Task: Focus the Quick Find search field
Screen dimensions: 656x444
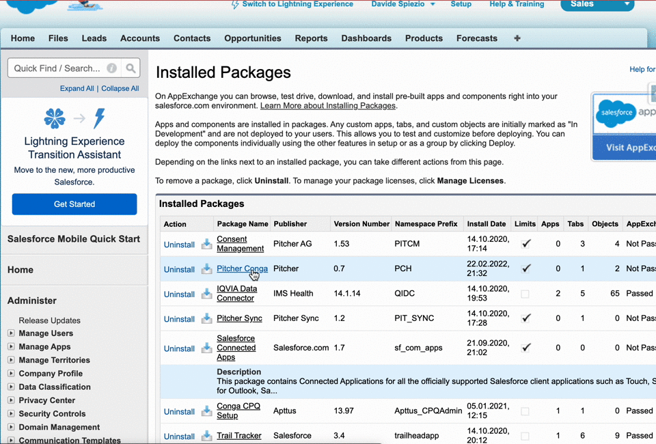Action: 57,68
